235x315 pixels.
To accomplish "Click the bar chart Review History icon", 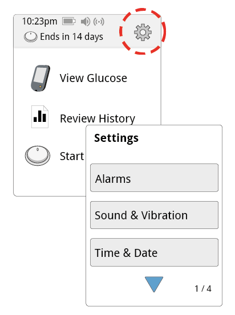I will pos(40,117).
